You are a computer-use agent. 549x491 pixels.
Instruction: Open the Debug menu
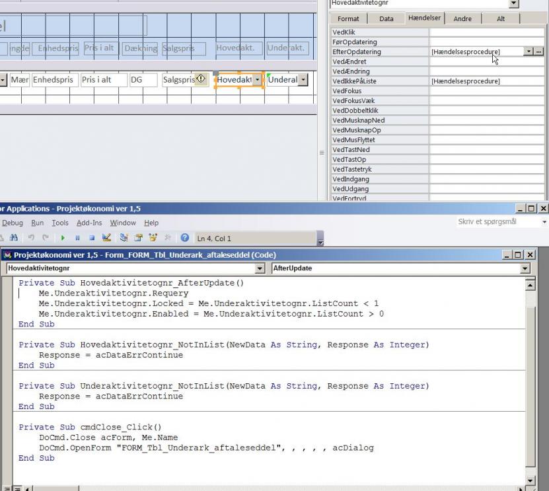pyautogui.click(x=13, y=223)
